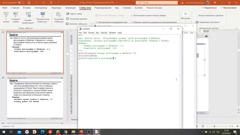Open Настройка слайд-шоу settings

pyautogui.click(x=59, y=17)
